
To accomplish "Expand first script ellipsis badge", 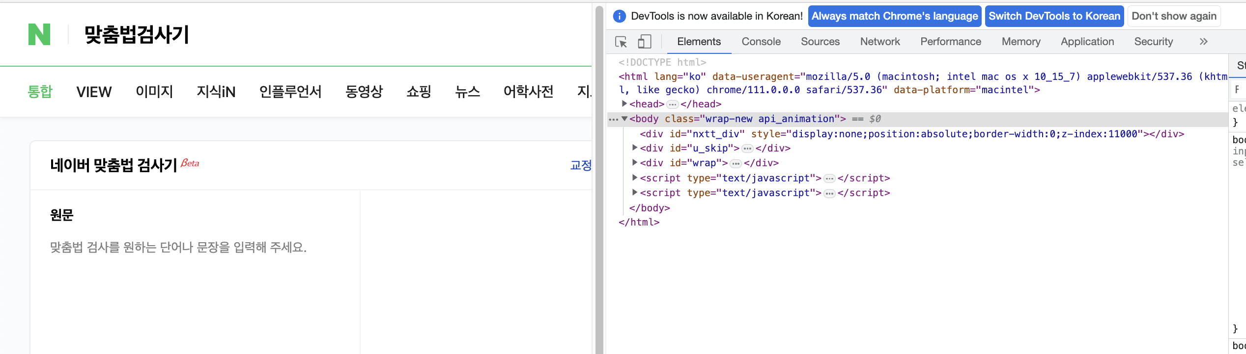I will pos(829,178).
